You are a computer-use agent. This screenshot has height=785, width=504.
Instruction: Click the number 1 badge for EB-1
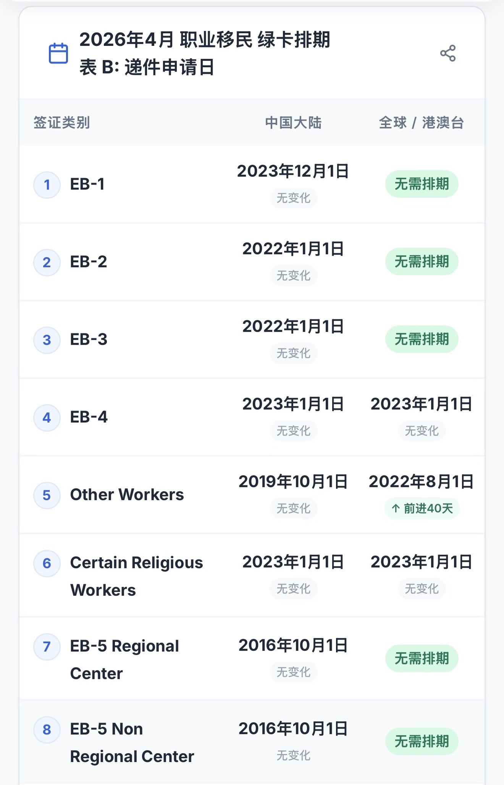[47, 185]
